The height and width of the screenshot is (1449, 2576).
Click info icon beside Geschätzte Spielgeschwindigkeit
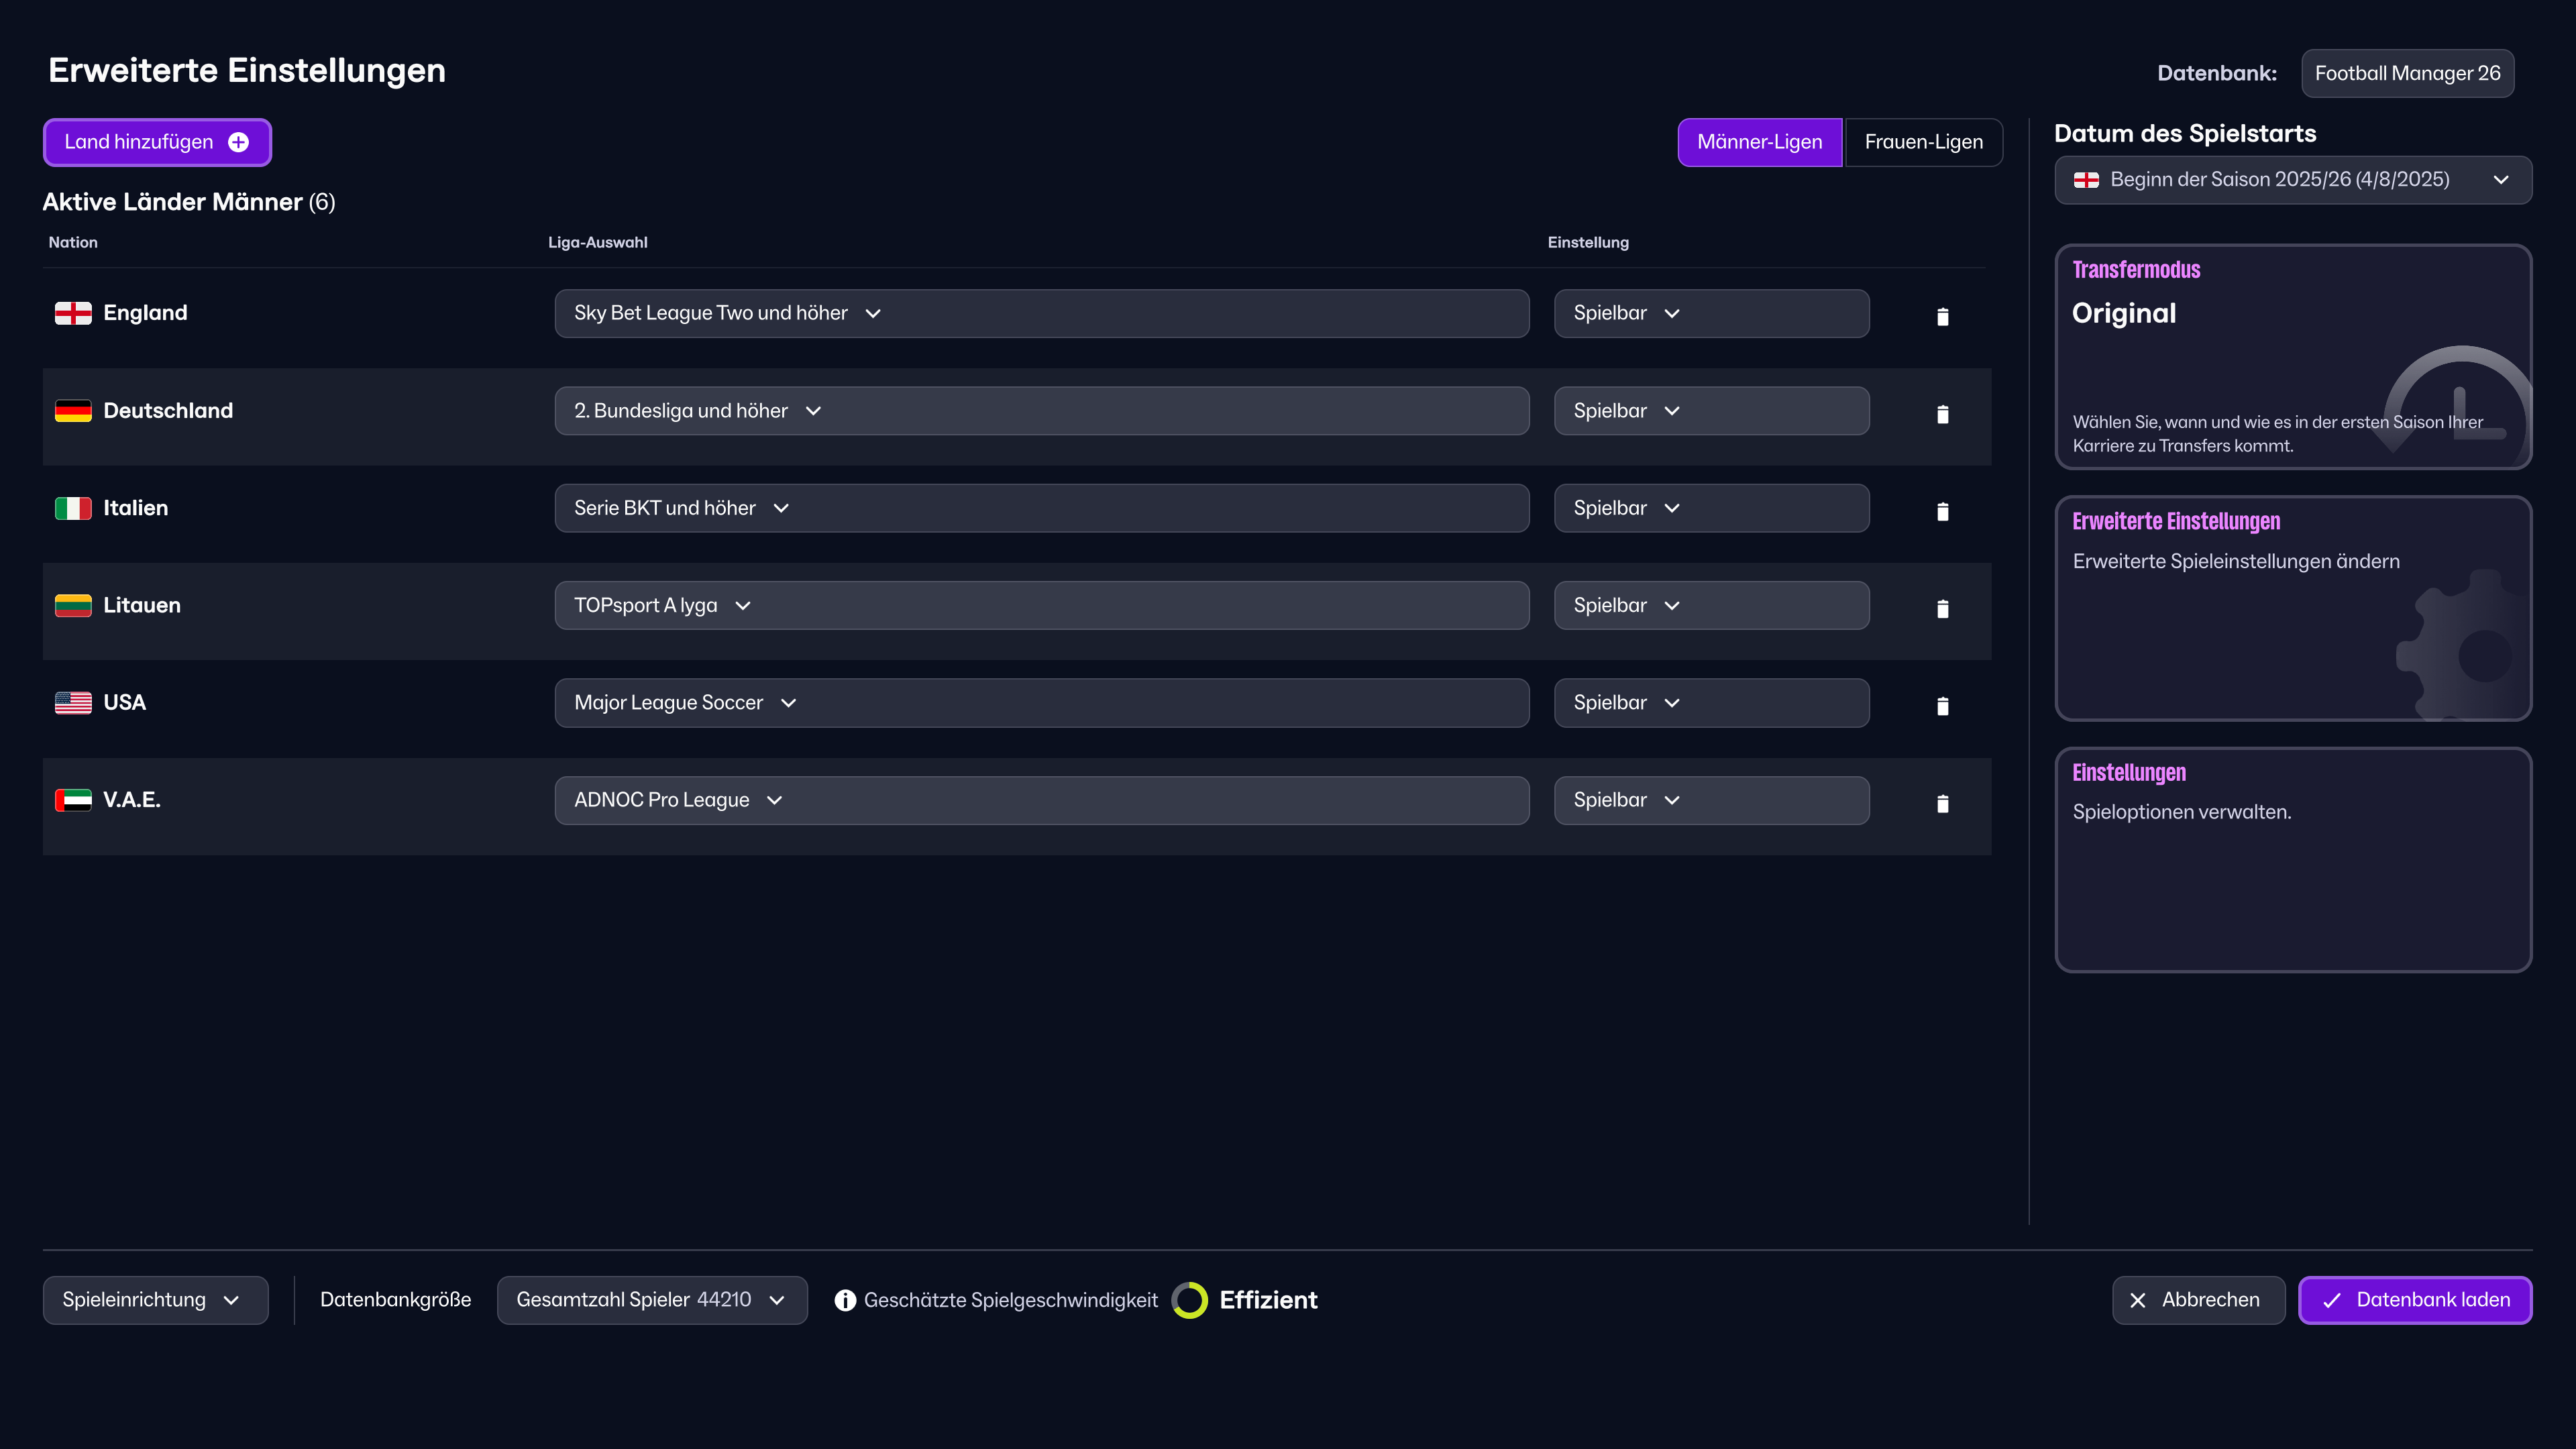click(845, 1300)
